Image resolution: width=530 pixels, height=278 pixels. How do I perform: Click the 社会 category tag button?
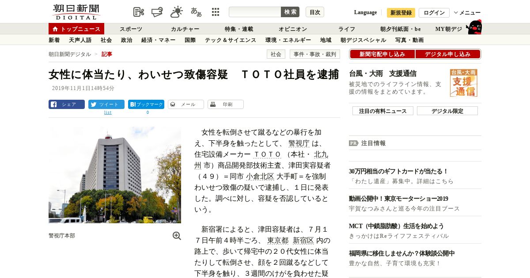coord(276,54)
